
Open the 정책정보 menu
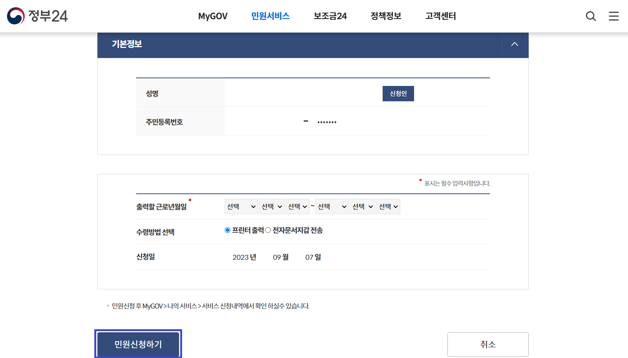(x=385, y=16)
